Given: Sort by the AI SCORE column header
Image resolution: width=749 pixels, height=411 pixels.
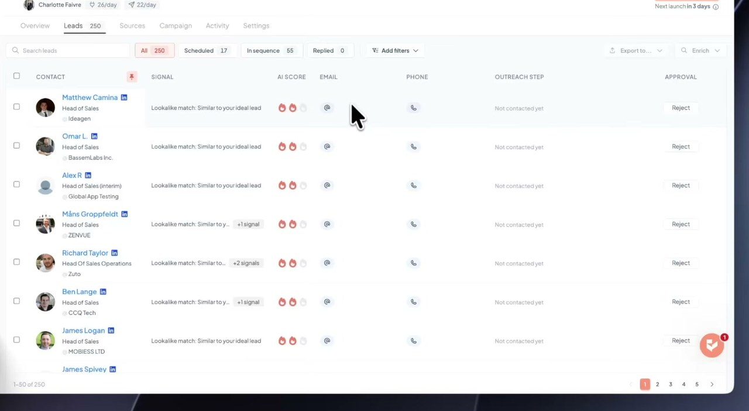Looking at the screenshot, I should [291, 77].
